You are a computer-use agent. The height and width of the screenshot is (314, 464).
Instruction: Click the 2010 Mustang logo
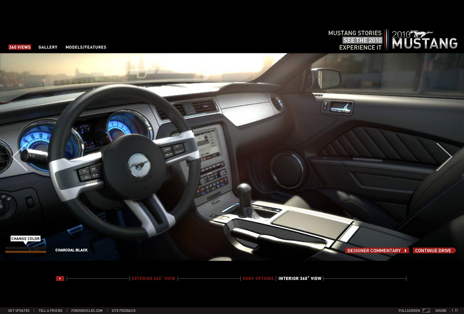tap(425, 40)
